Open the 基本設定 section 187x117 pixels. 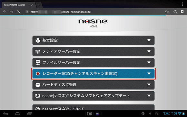pos(93,40)
